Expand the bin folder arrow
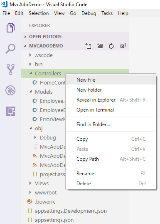 (30, 64)
